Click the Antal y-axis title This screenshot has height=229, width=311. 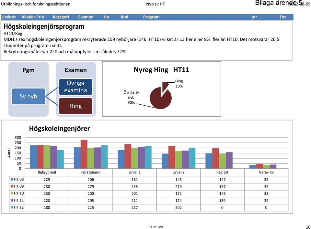(x=9, y=153)
